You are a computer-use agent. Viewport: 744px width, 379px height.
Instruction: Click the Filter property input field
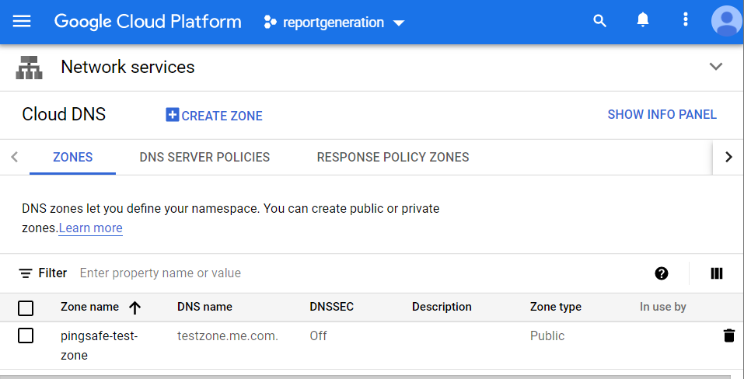click(311, 273)
